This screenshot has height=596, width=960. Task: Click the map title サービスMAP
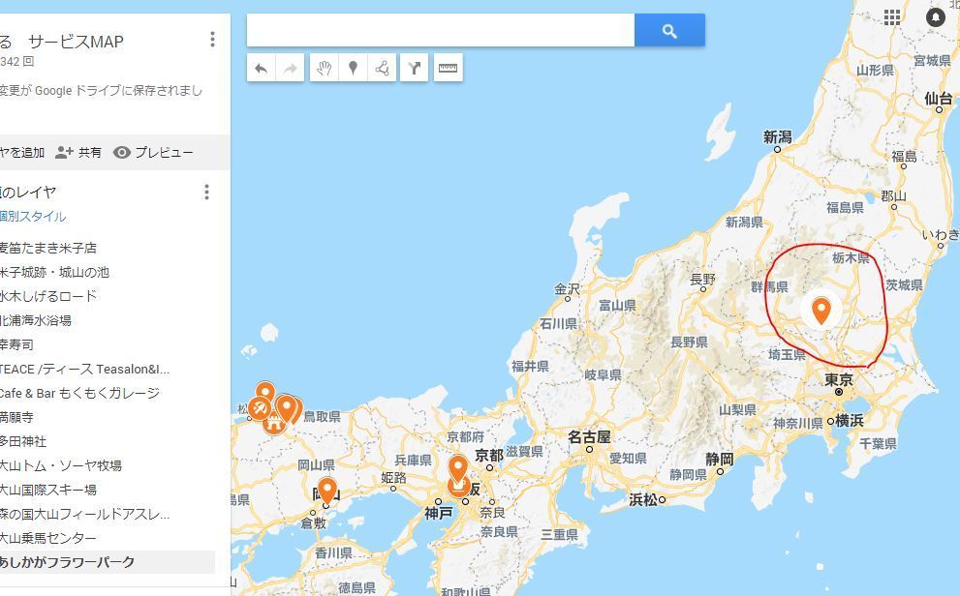coord(76,42)
